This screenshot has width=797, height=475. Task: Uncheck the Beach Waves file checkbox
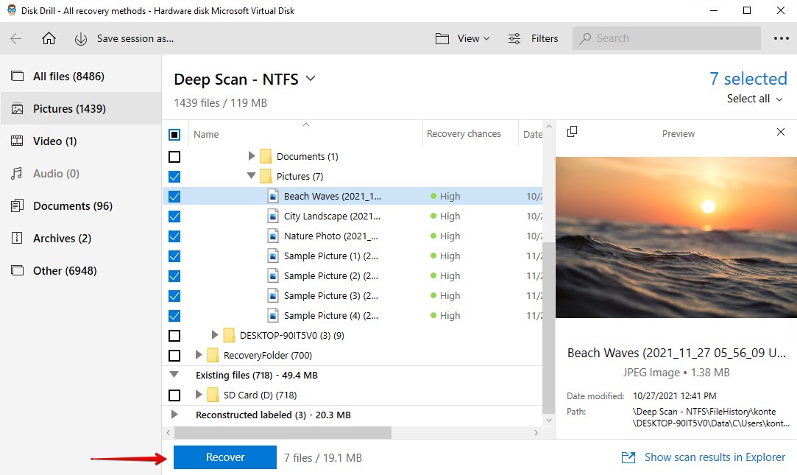pos(174,197)
